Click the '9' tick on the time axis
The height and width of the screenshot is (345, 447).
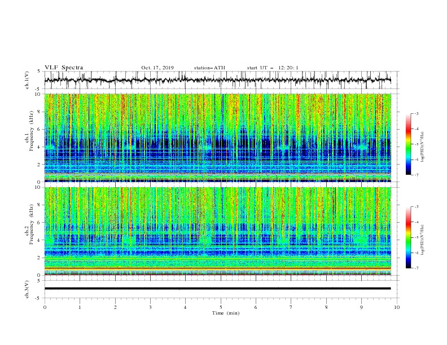point(361,307)
